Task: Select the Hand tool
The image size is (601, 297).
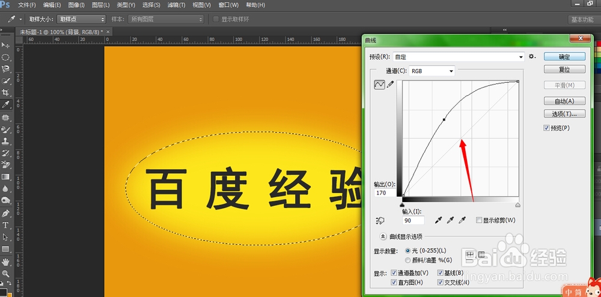Action: [6, 262]
